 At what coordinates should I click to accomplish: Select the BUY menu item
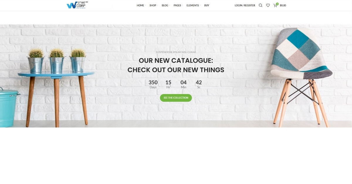207,5
